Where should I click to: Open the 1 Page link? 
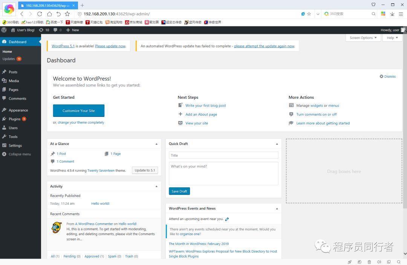[x=116, y=154]
